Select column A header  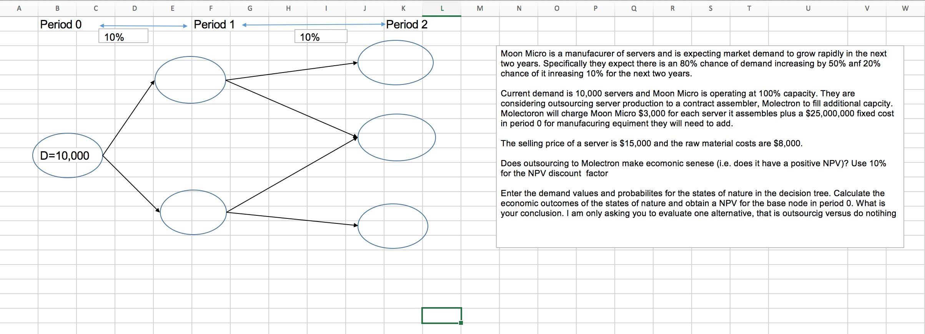point(19,8)
